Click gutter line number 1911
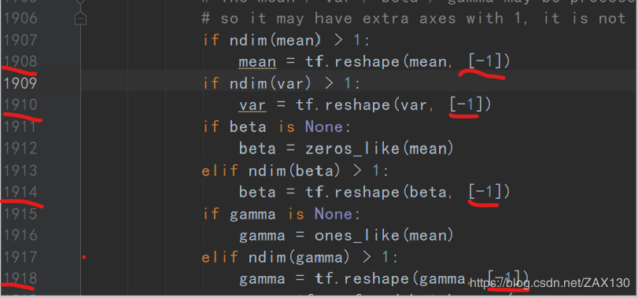Image resolution: width=638 pixels, height=298 pixels. (20, 127)
